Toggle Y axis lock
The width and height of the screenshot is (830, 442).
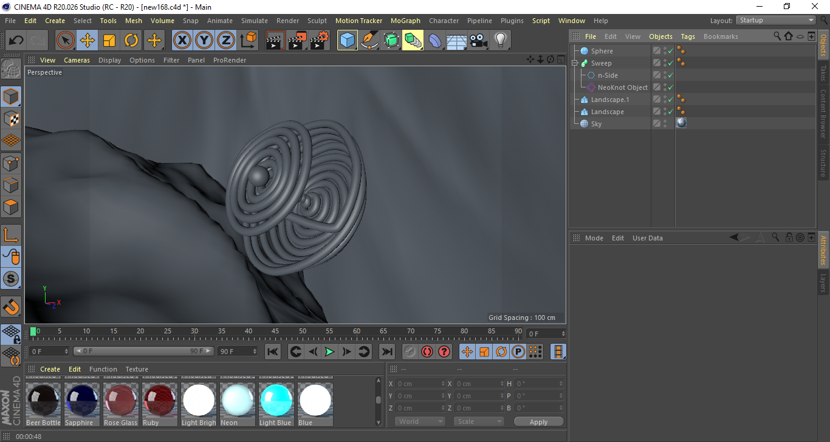pyautogui.click(x=204, y=41)
